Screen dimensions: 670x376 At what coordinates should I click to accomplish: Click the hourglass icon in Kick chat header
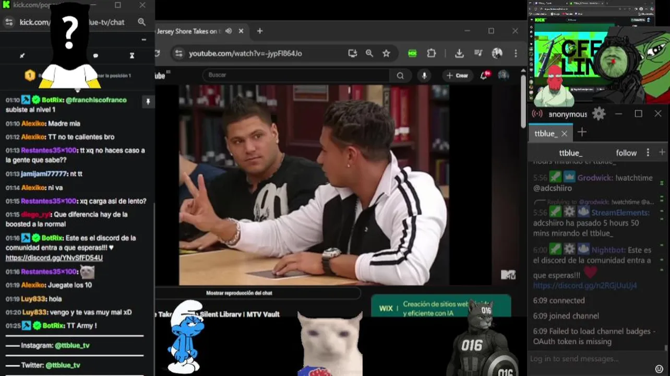132,55
